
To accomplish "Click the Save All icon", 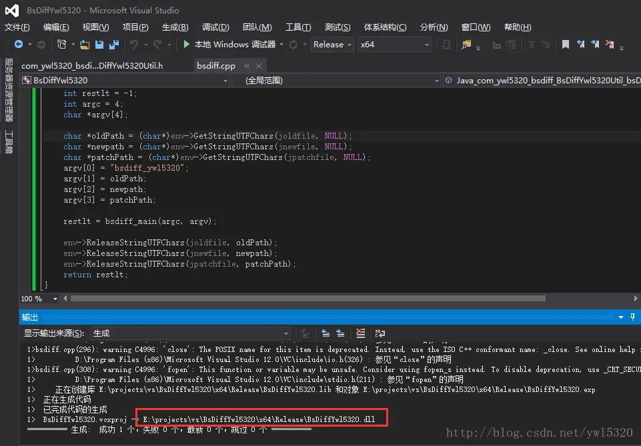I will (x=114, y=45).
